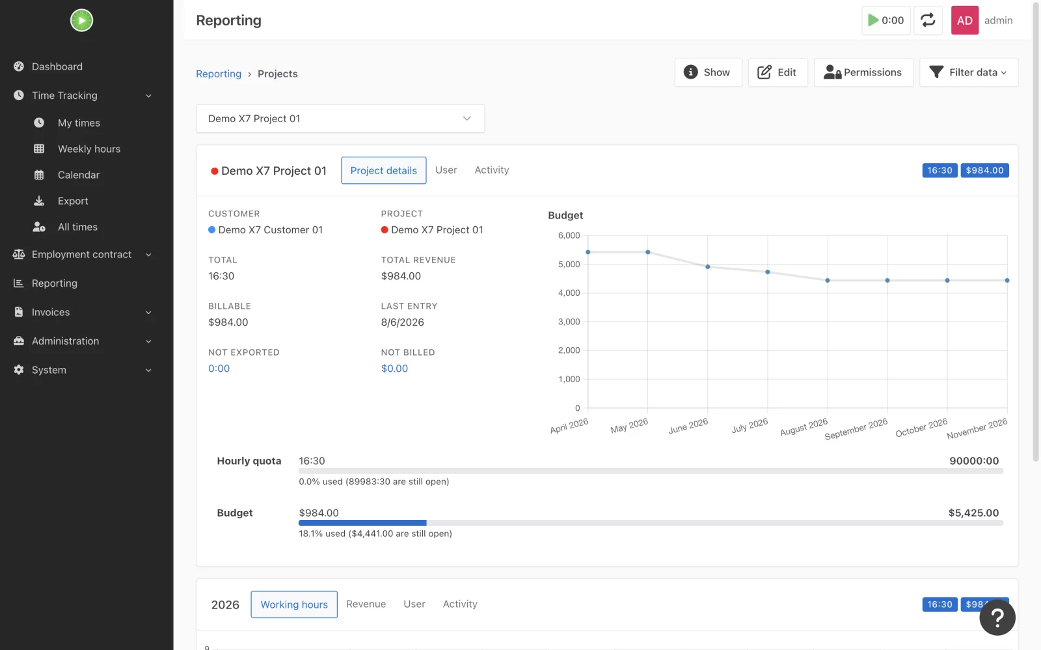Expand the Administration menu chevron

(148, 341)
